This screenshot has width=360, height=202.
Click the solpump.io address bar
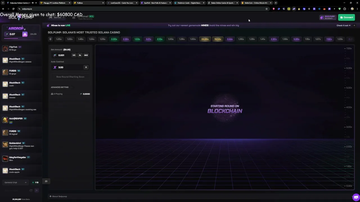(141, 9)
